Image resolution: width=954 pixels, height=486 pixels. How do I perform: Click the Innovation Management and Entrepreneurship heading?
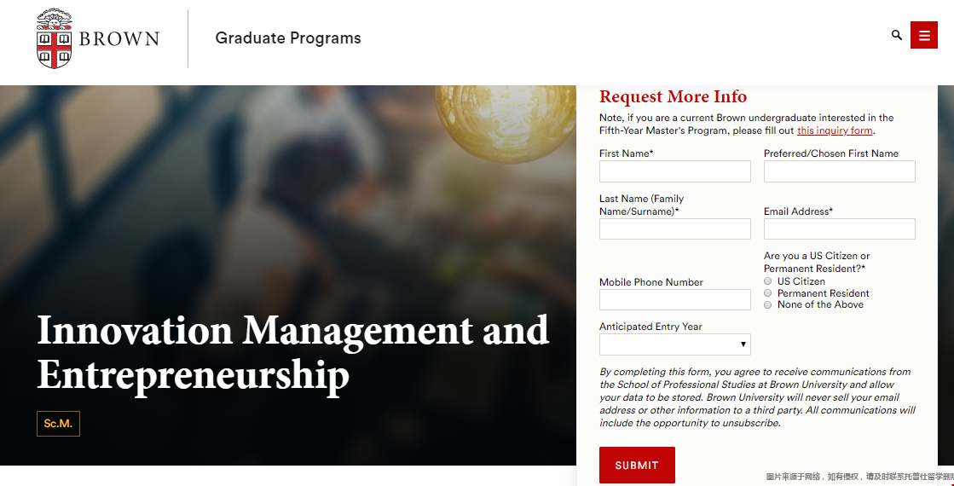coord(293,352)
